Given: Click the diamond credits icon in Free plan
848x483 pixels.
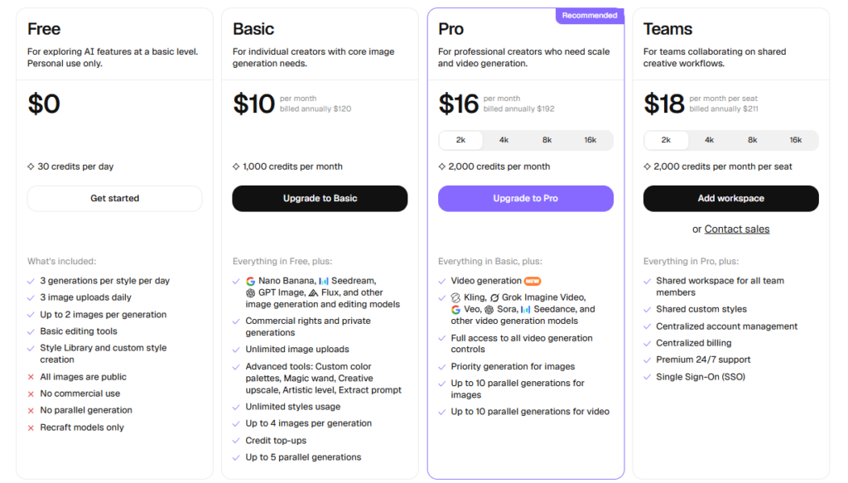Looking at the screenshot, I should [31, 167].
